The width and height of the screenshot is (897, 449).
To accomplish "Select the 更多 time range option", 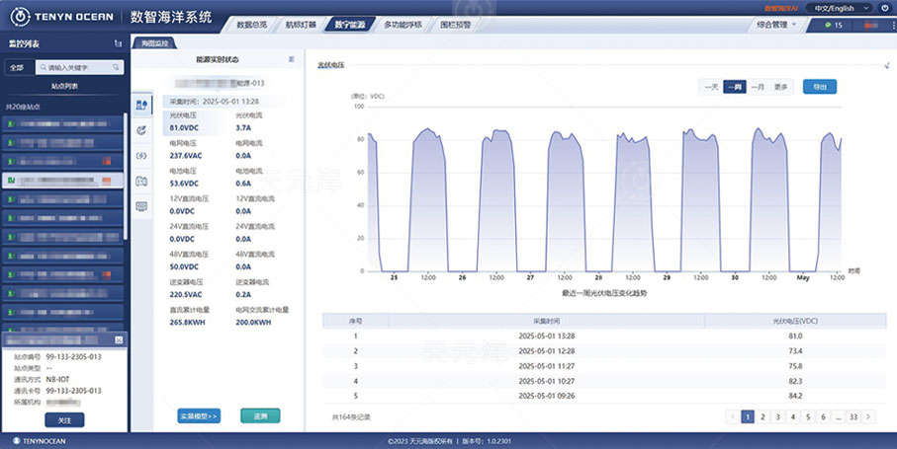I will click(x=781, y=87).
